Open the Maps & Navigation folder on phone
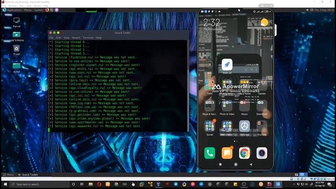336x189 pixels. [x=209, y=106]
